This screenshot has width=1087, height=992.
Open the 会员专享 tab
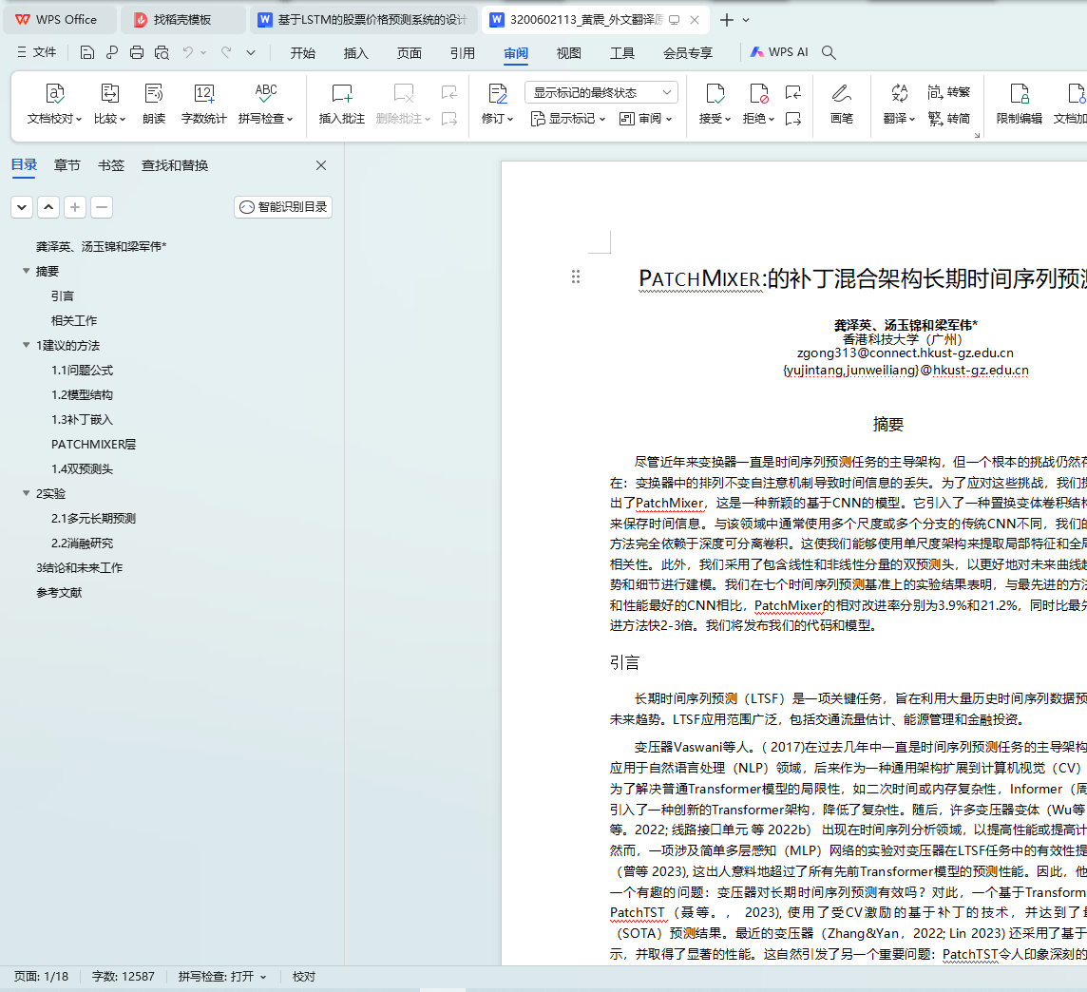(688, 52)
